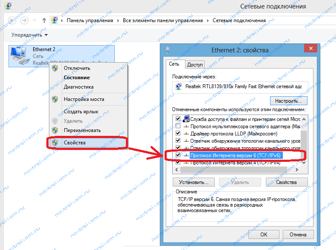Image resolution: width=336 pixels, height=250 pixels.
Task: Click the horizontal scrollbar right arrow
Action: tap(297, 170)
